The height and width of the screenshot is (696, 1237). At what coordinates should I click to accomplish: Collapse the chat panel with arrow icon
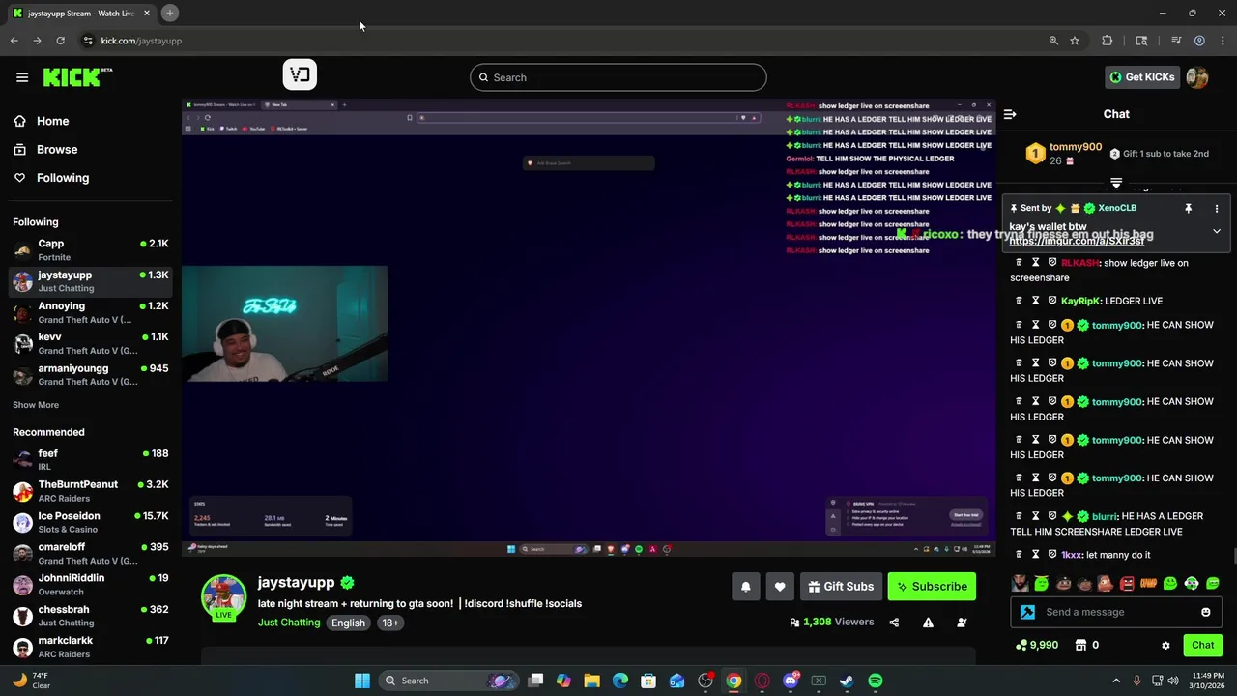pyautogui.click(x=1010, y=114)
